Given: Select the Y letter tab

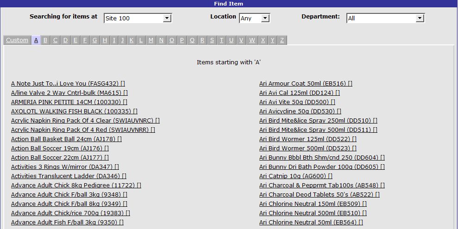Looking at the screenshot, I should pos(272,40).
